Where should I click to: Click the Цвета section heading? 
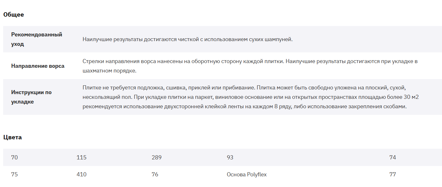coord(13,137)
